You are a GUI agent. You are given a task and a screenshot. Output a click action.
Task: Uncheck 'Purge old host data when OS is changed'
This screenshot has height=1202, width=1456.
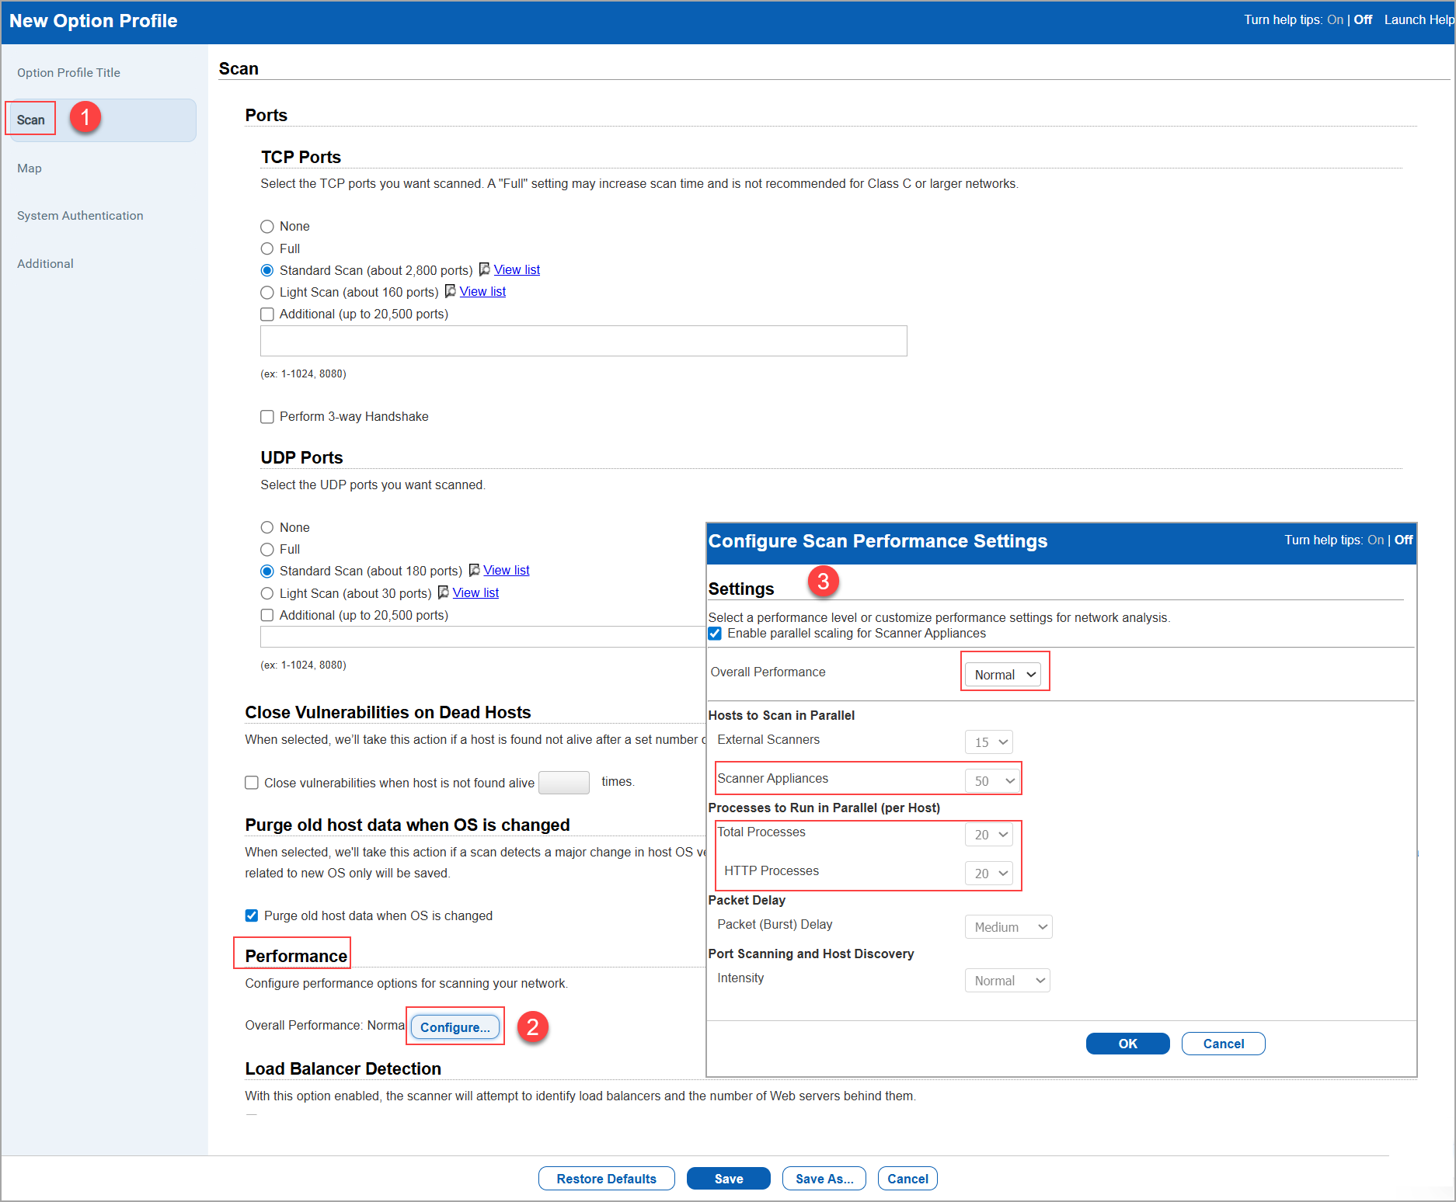pos(251,915)
